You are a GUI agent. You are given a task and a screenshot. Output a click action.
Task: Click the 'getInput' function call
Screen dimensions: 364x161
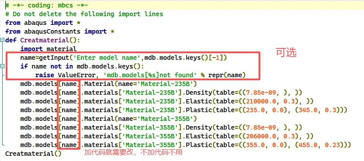pos(54,58)
